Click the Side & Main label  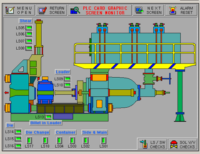tap(95, 132)
